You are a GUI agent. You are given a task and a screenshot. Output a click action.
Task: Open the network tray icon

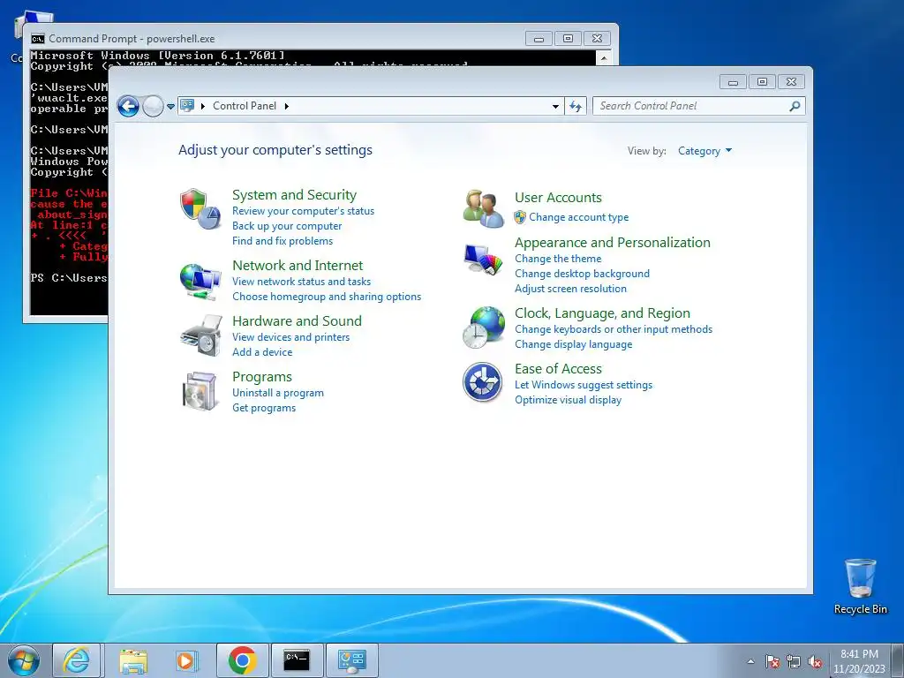[x=794, y=661]
